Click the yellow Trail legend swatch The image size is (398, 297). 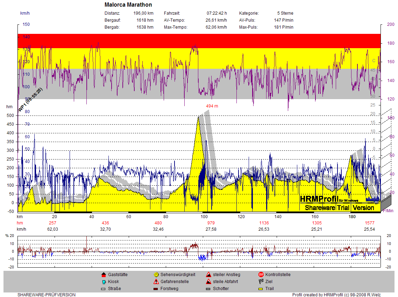pos(261,289)
